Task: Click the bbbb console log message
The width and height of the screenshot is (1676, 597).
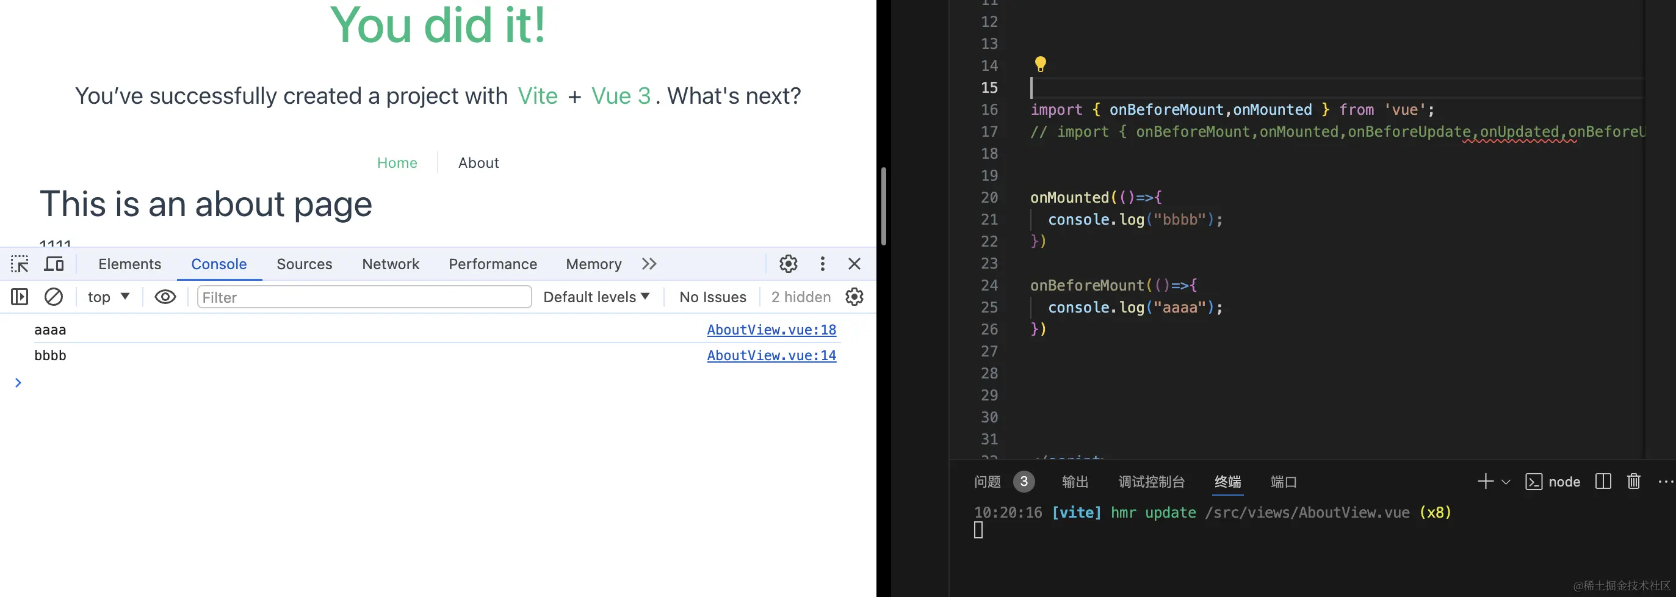Action: coord(50,355)
